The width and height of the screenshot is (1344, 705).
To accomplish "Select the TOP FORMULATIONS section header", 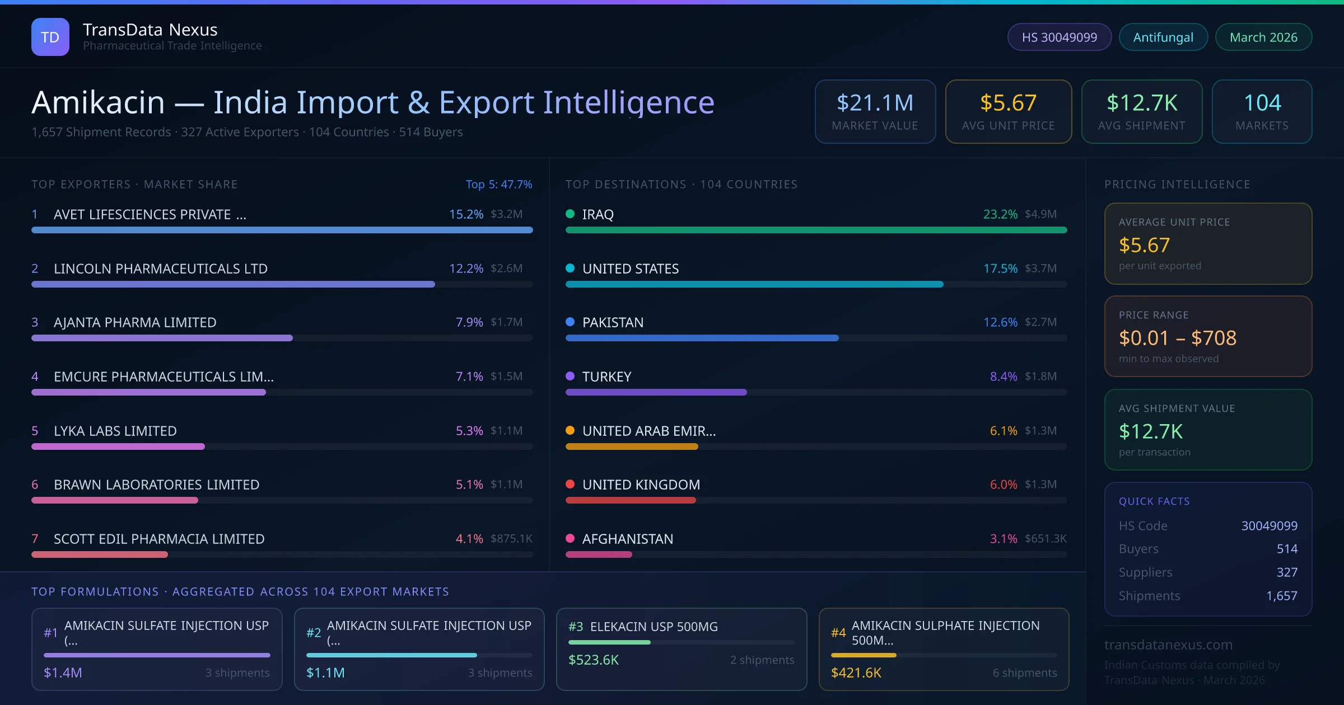I will coord(240,591).
